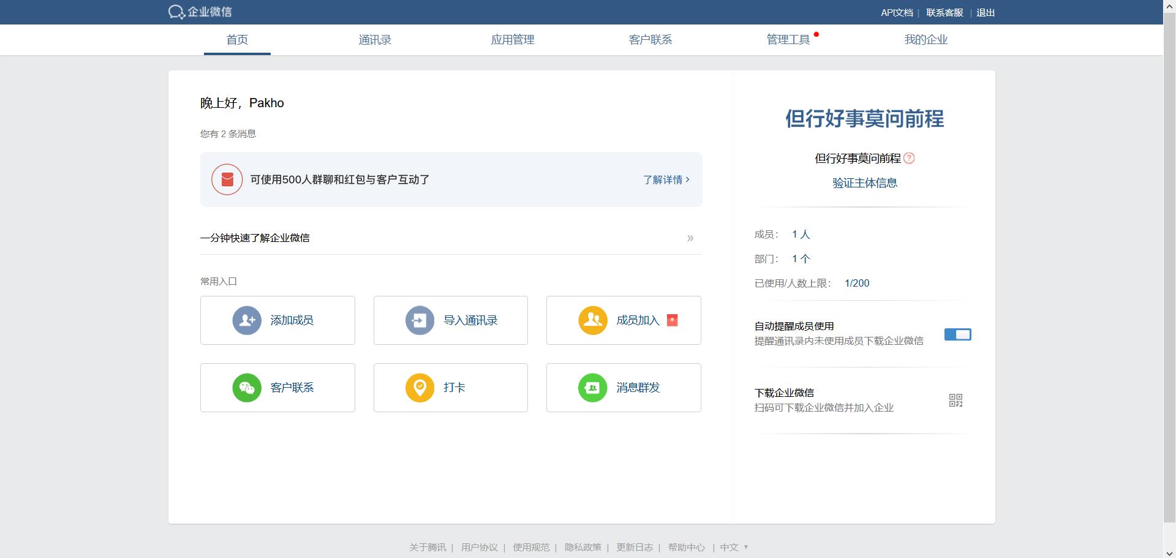Click the 导入通讯录 import icon
Image resolution: width=1176 pixels, height=558 pixels.
(420, 320)
